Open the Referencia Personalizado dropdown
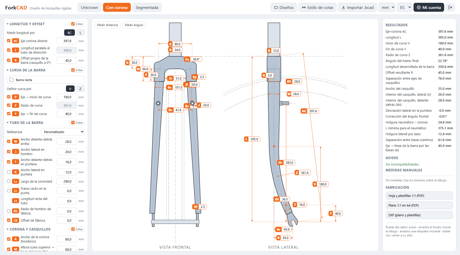This screenshot has height=255, width=460. (63, 132)
